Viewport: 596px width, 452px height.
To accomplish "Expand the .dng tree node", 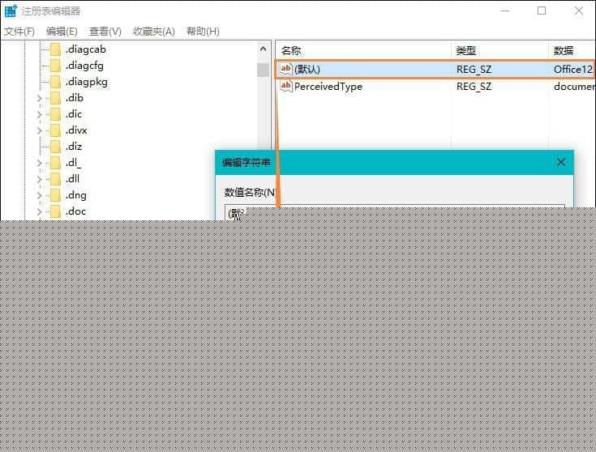I will pyautogui.click(x=40, y=195).
